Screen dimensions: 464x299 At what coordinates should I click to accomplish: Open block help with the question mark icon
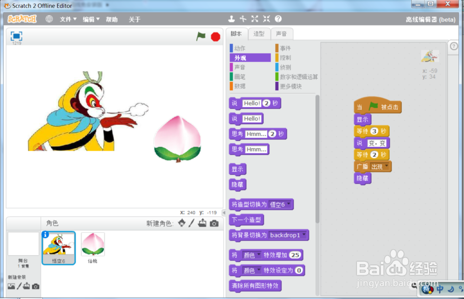(277, 19)
